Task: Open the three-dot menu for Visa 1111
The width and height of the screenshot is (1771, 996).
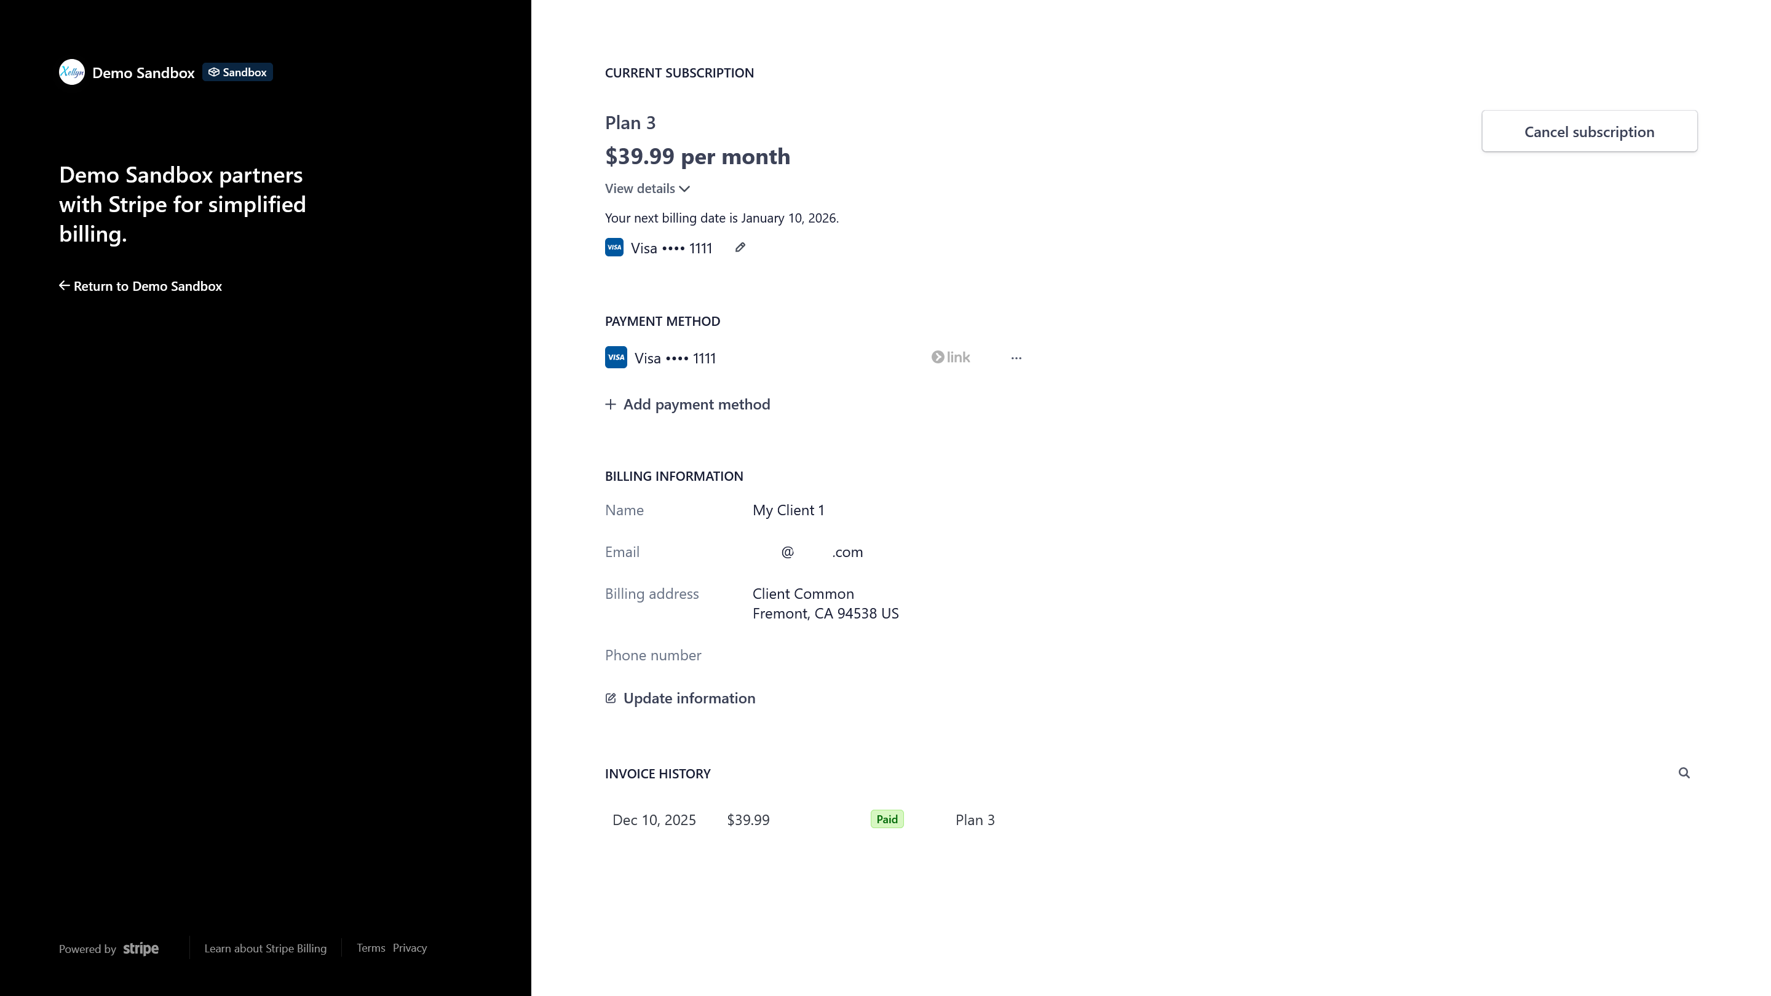Action: tap(1016, 358)
